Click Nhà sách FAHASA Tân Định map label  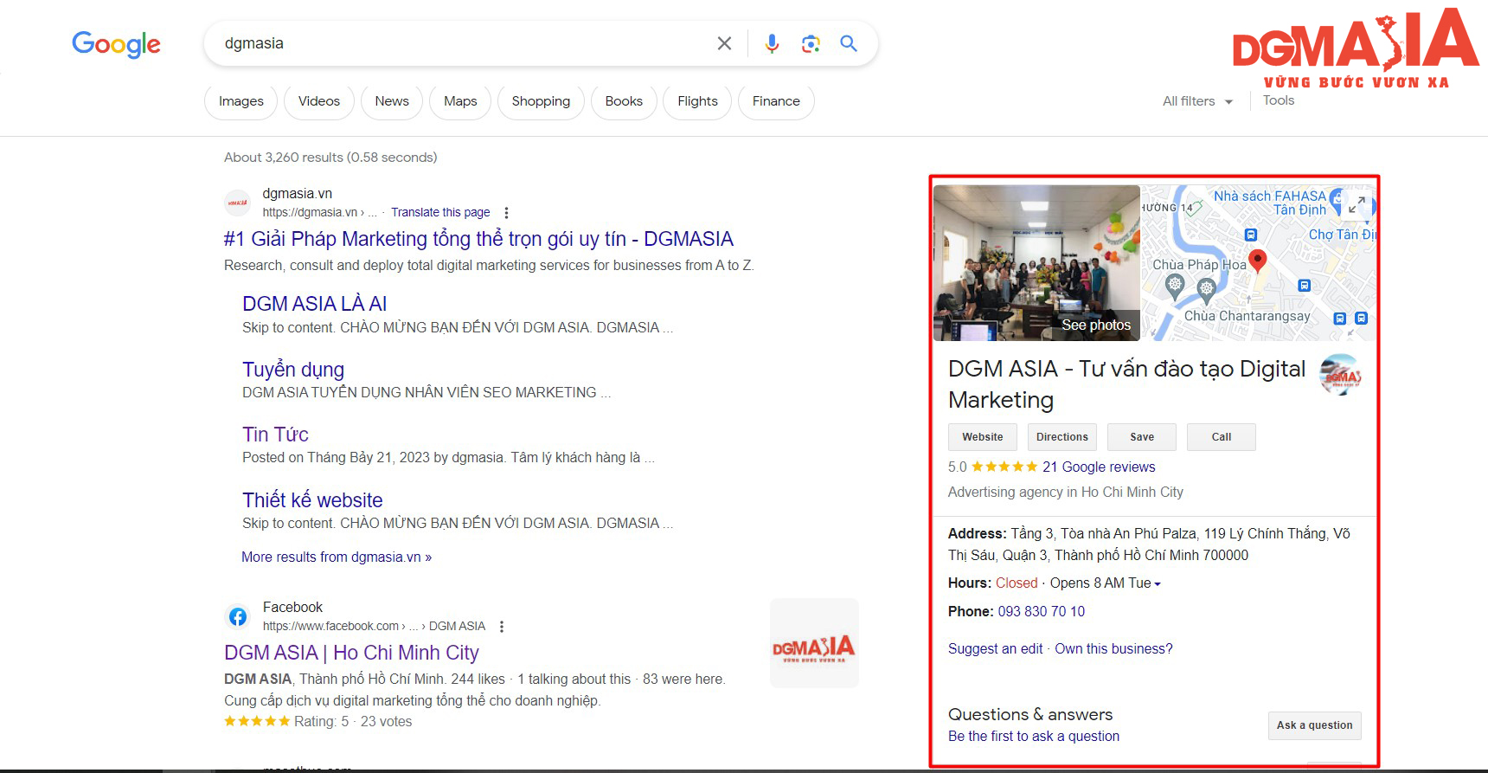click(1270, 203)
